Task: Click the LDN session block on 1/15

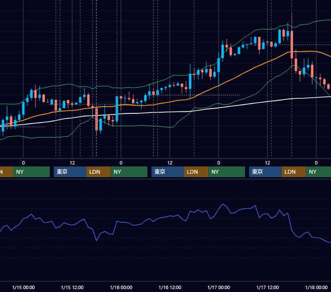Action: pyautogui.click(x=99, y=172)
